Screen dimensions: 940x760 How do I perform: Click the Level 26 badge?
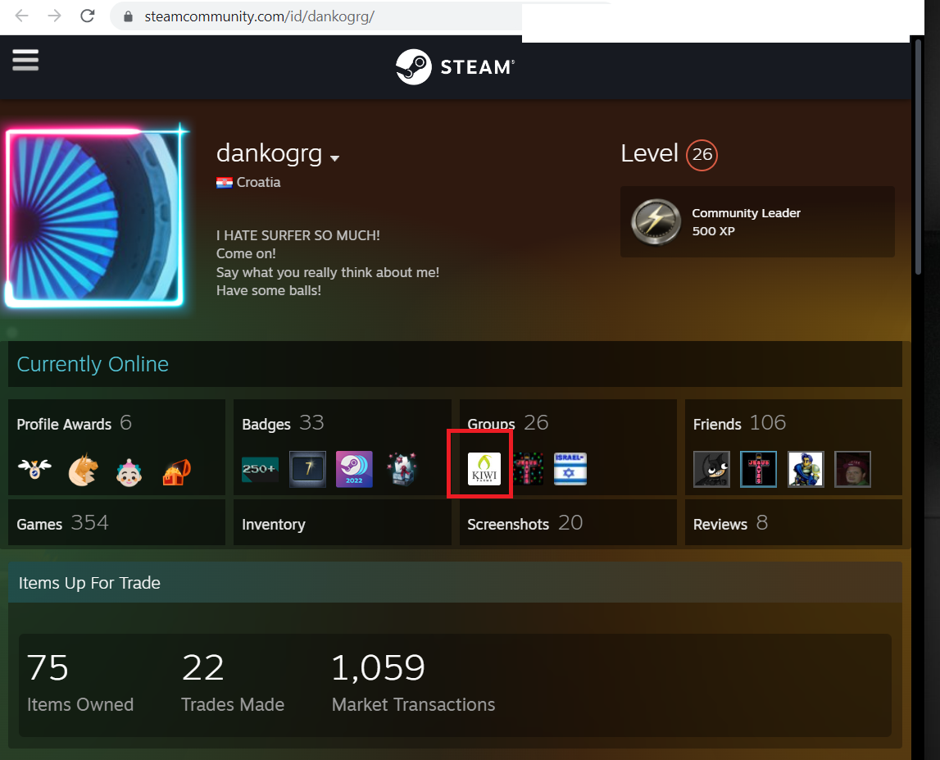[702, 155]
